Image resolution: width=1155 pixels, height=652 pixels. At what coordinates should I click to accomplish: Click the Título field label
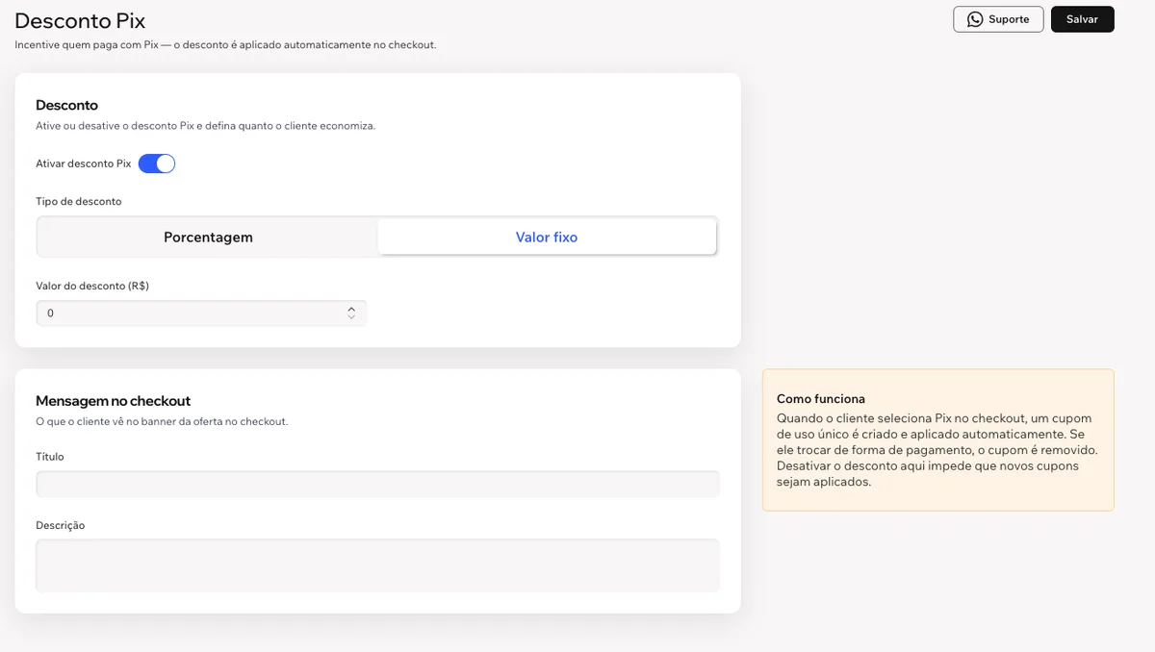click(x=50, y=457)
